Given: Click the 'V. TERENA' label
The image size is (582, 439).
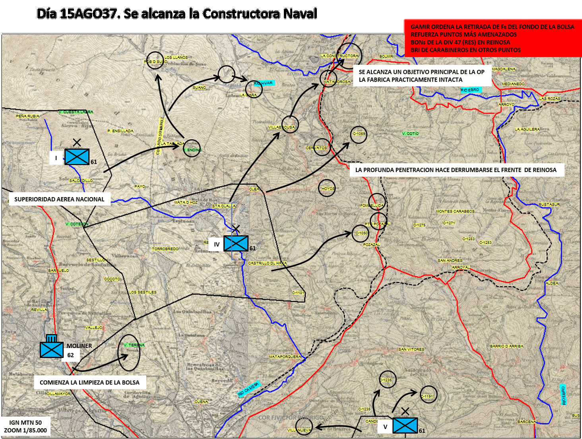Looking at the screenshot, I should point(134,345).
